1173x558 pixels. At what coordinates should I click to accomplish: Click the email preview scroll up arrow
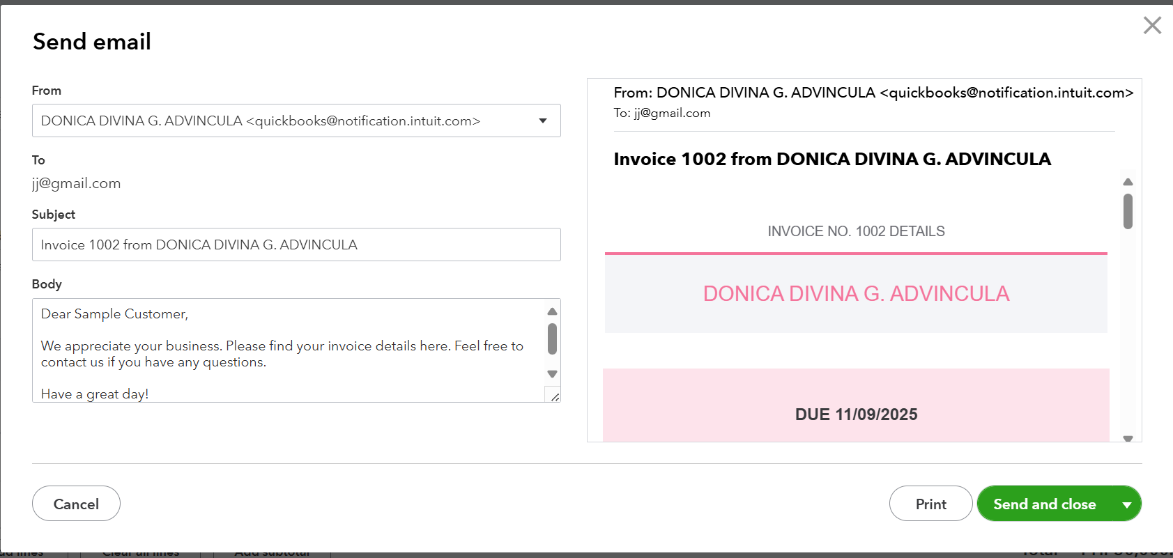point(1128,182)
